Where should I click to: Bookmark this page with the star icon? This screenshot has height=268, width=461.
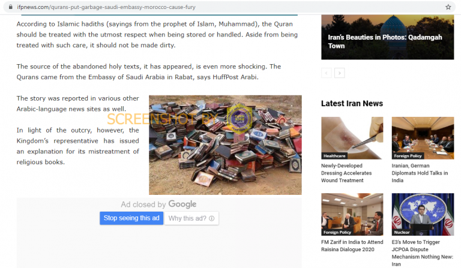(x=448, y=7)
